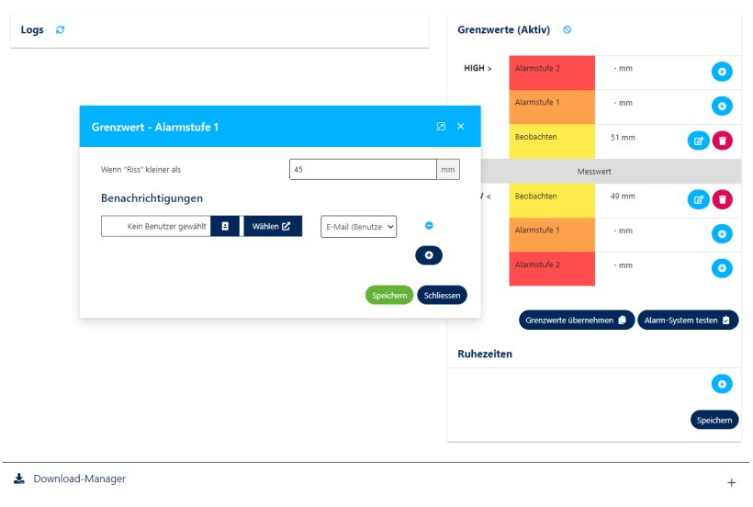Screen dimensions: 753x507
Task: Delete the Beobachten 51 mm limit
Action: (723, 141)
